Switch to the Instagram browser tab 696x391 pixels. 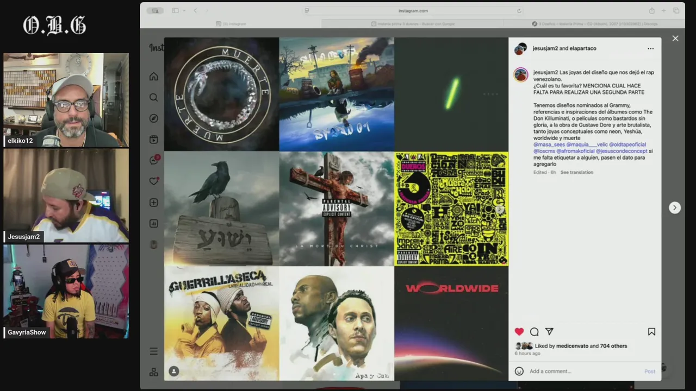[231, 24]
